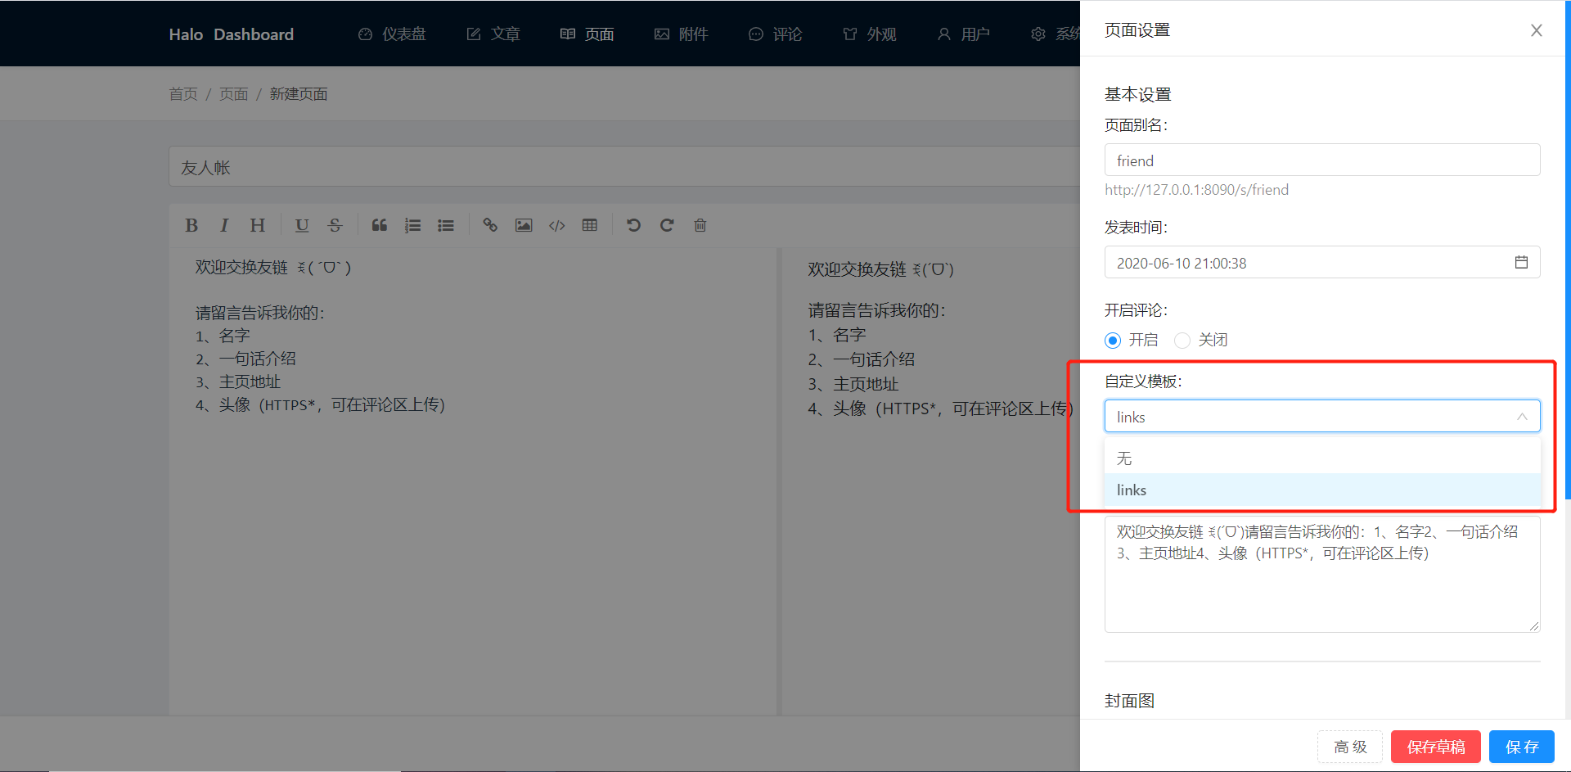The height and width of the screenshot is (772, 1571).
Task: Insert an image in the editor
Action: point(524,225)
